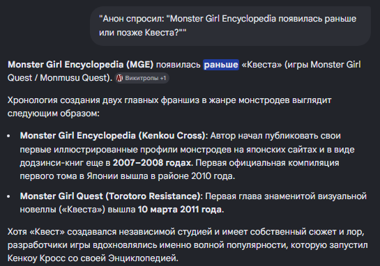This screenshot has width=380, height=266.
Task: Click the second bullet point marker
Action: click(x=9, y=196)
